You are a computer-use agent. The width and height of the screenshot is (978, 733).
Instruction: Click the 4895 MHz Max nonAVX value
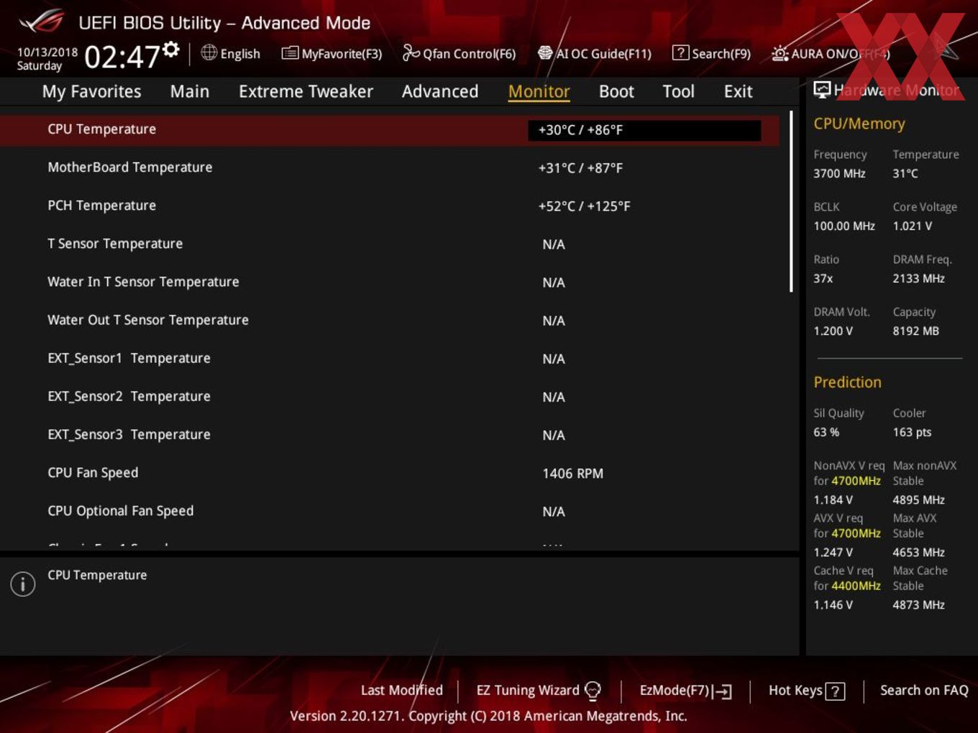[918, 499]
